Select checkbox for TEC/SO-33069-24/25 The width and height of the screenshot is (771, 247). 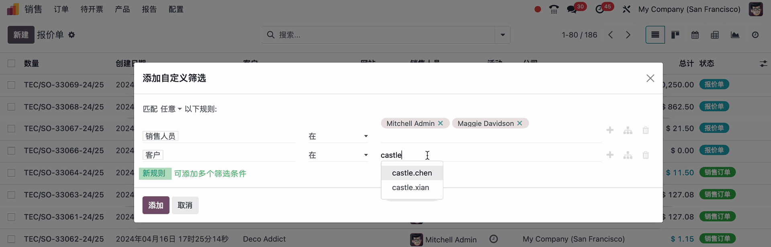pos(11,85)
